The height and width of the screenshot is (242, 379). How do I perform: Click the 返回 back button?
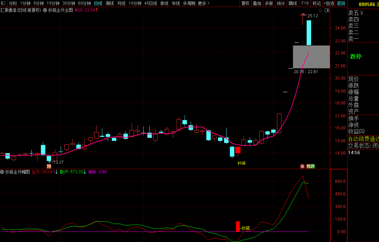(x=341, y=3)
